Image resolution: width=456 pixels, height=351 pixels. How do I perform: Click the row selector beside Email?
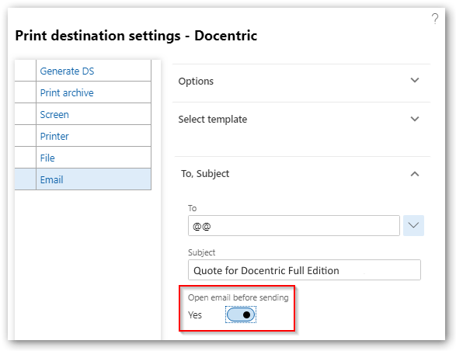(26, 179)
